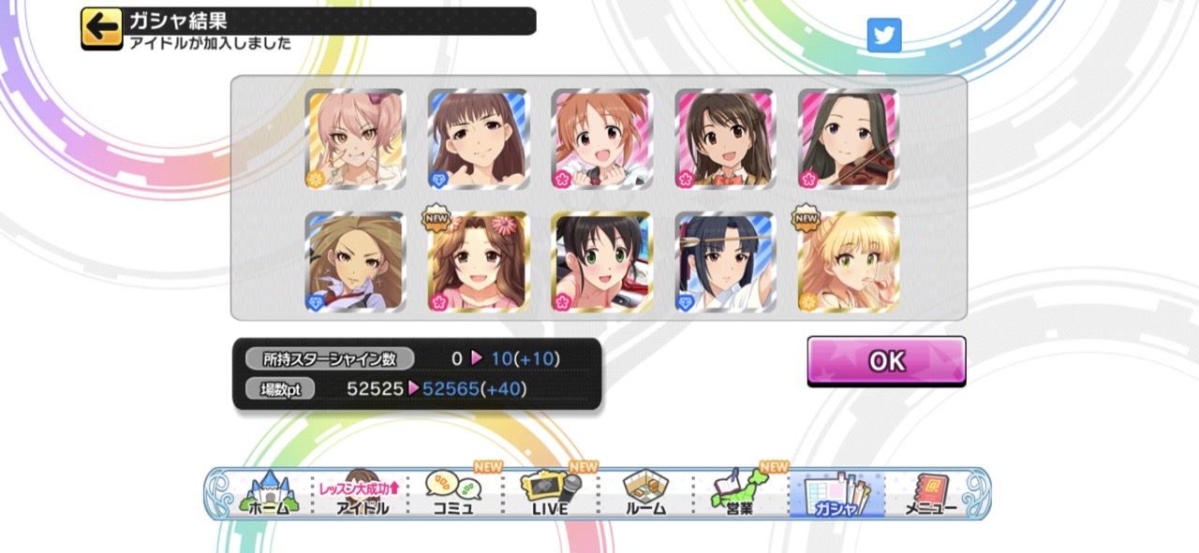1199x553 pixels.
Task: Click the 場数pt label
Action: (280, 388)
